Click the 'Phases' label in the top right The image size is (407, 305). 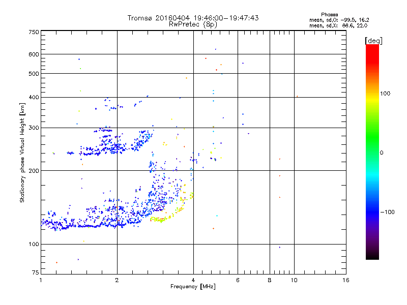click(329, 15)
